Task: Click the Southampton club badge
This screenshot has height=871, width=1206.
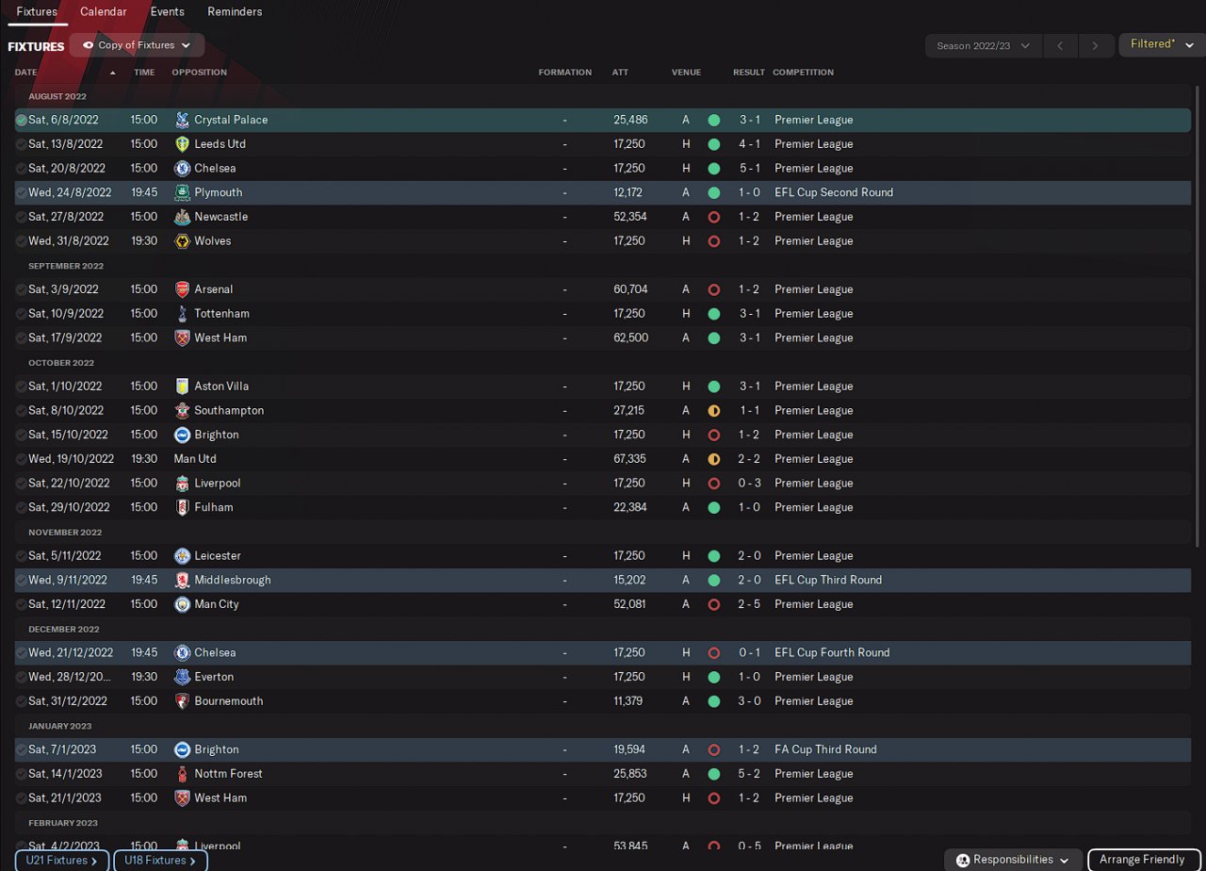Action: (x=182, y=411)
